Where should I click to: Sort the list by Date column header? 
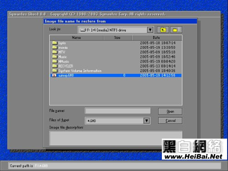[156, 37]
